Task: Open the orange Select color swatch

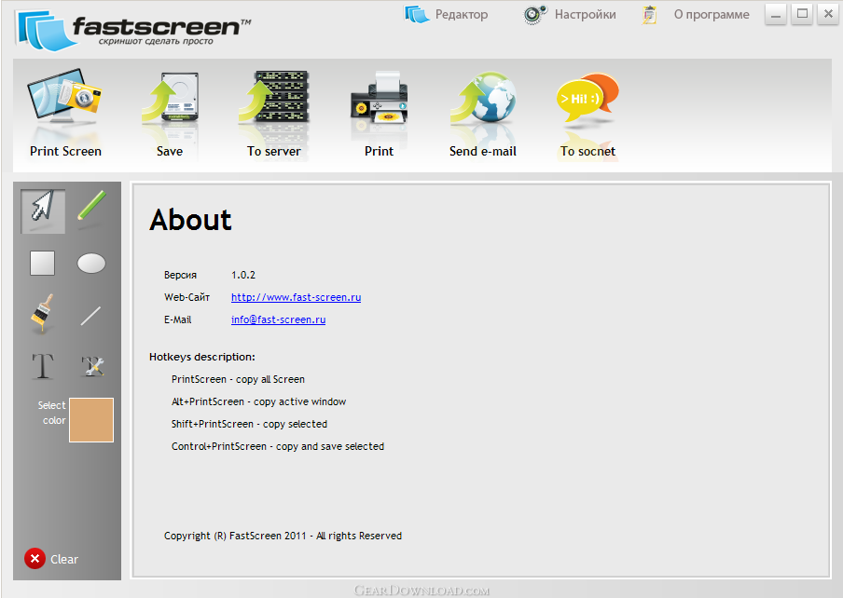Action: point(91,420)
